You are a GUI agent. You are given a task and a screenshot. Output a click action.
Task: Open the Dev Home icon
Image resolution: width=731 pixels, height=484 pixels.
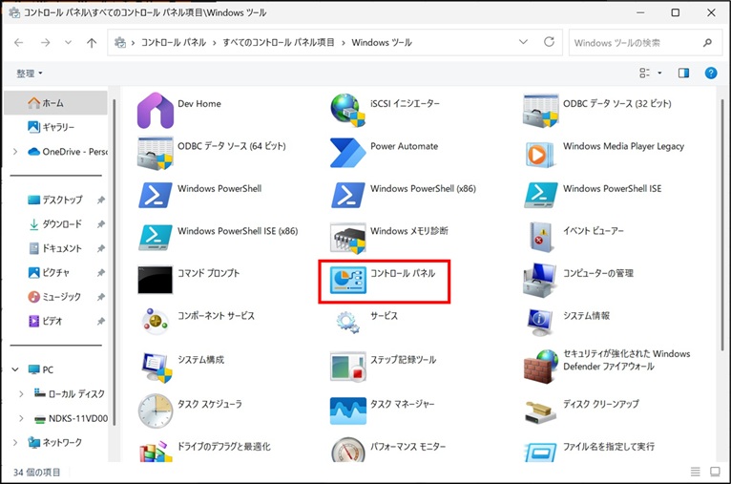point(156,111)
